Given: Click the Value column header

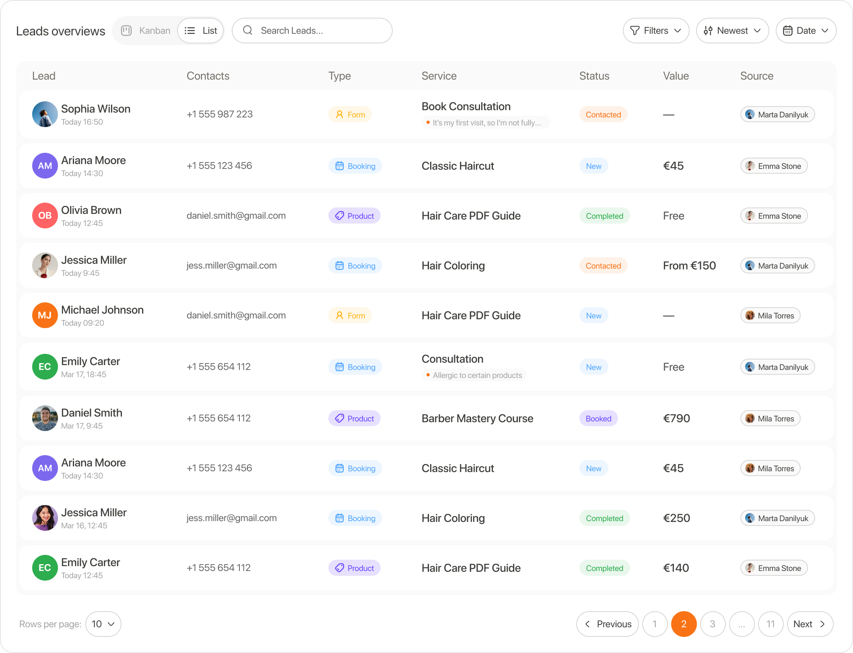Looking at the screenshot, I should [676, 76].
